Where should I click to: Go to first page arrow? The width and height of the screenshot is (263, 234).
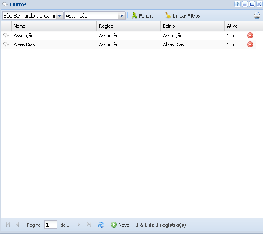click(8, 225)
